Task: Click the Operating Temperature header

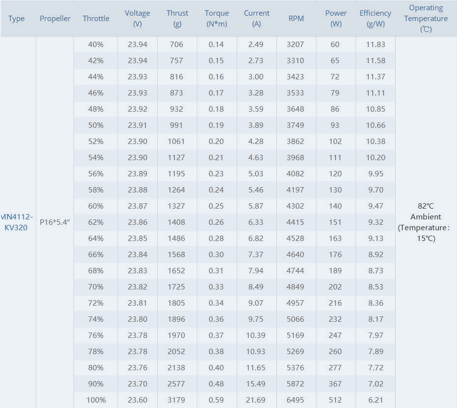Action: coord(426,18)
